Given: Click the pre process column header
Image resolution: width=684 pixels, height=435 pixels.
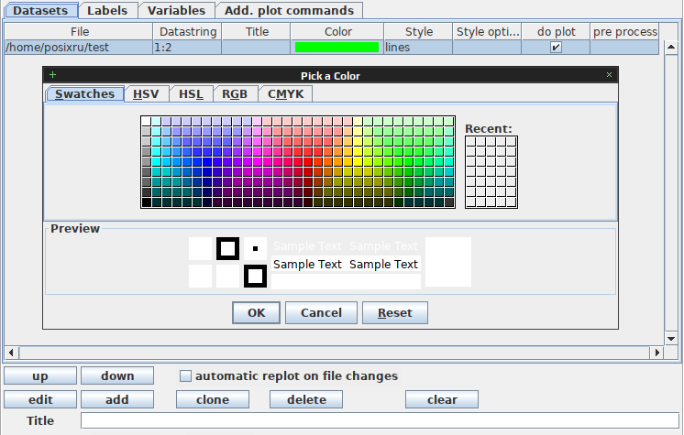Looking at the screenshot, I should (x=624, y=32).
